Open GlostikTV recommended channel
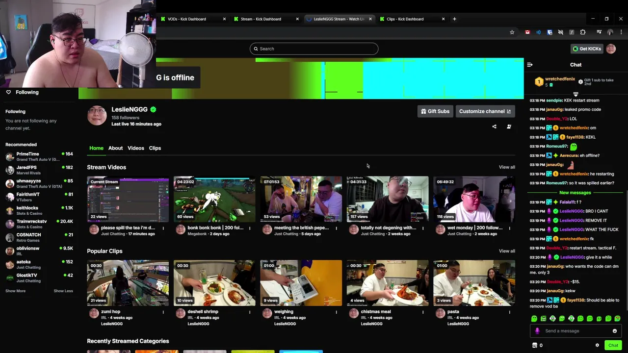Viewport: 628px width, 353px height. click(39, 277)
